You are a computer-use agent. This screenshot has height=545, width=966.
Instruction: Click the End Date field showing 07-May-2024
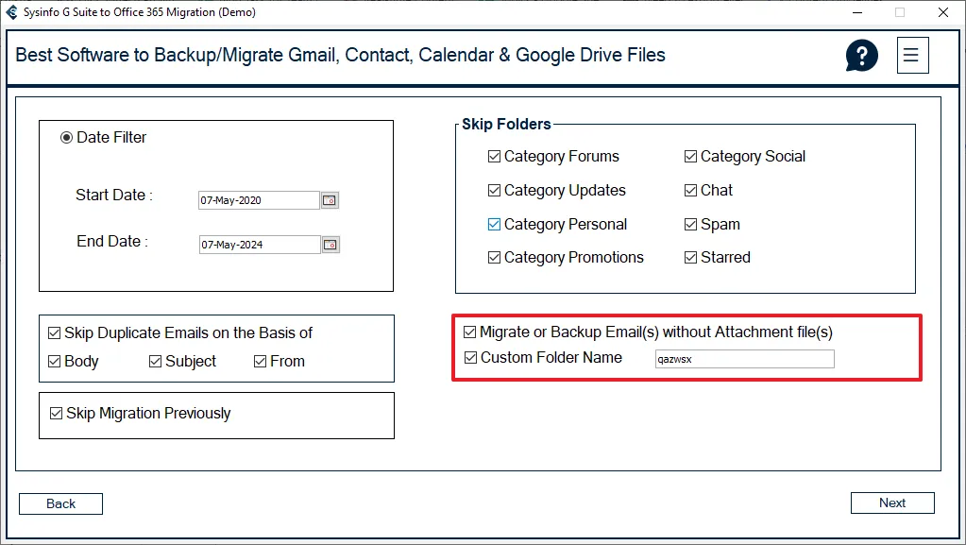[x=260, y=245]
